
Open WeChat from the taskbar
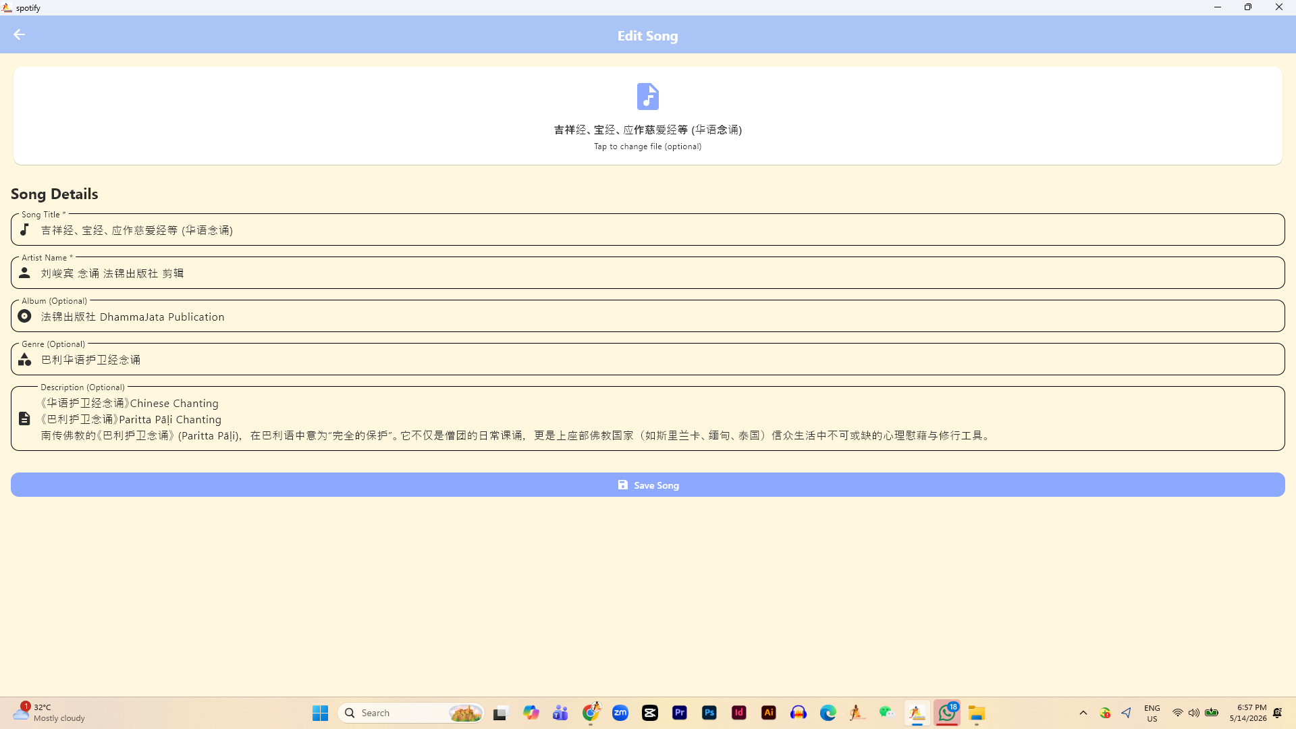pyautogui.click(x=887, y=713)
